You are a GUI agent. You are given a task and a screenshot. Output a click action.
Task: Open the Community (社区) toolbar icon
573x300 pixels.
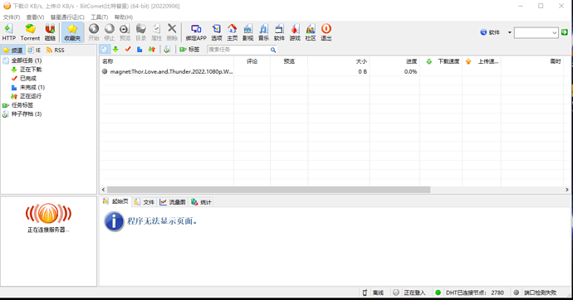pyautogui.click(x=311, y=32)
